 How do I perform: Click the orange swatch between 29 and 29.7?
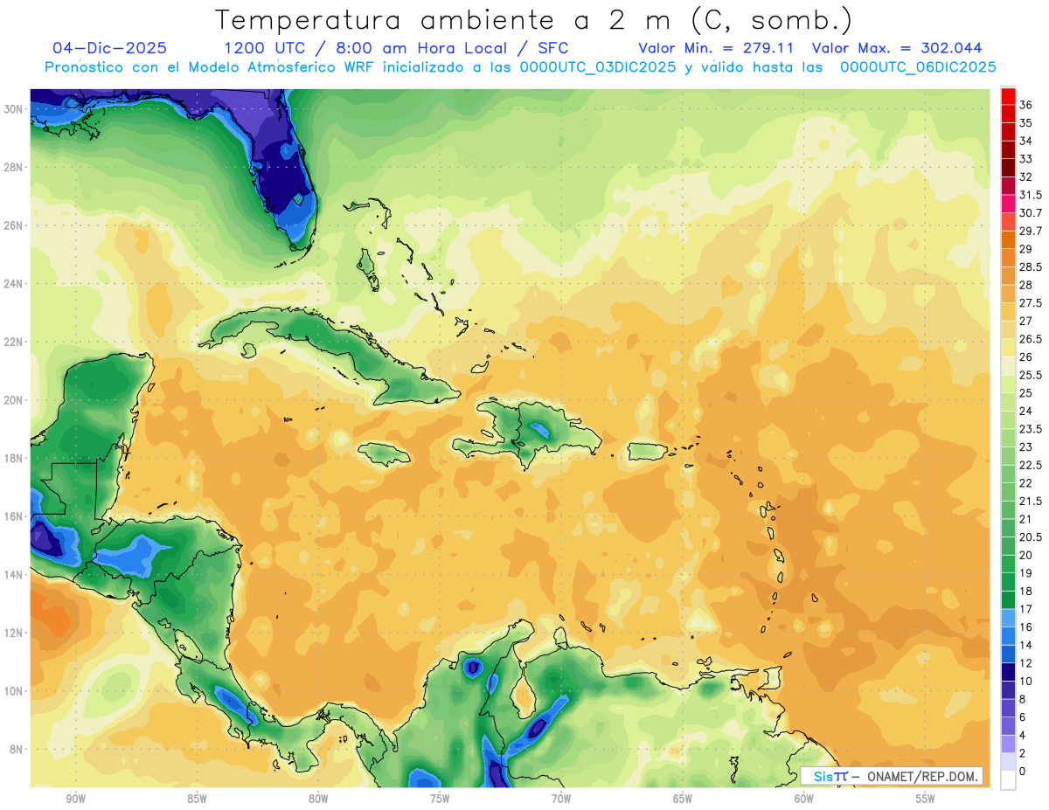[x=1008, y=239]
